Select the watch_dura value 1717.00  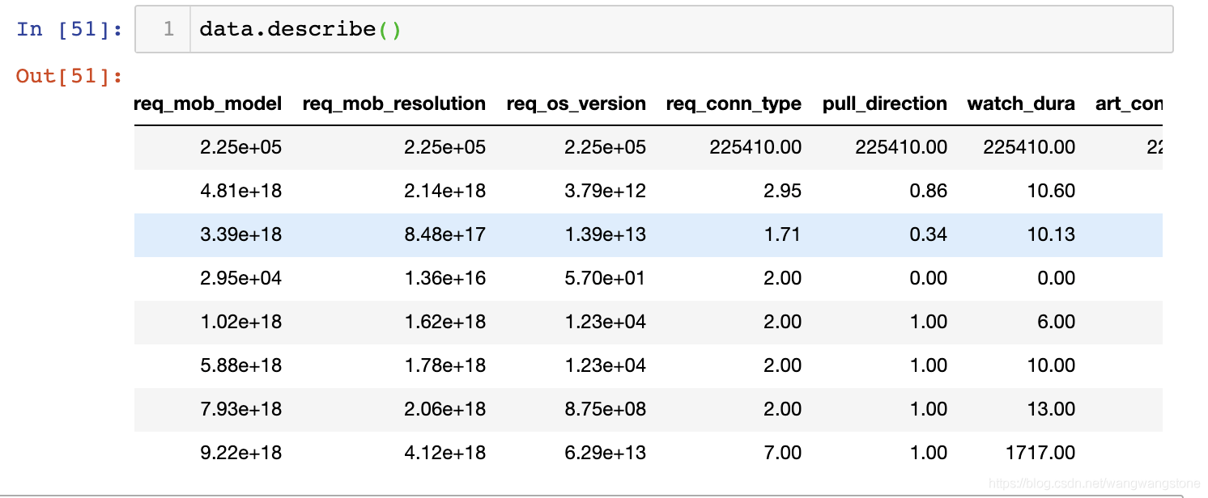(x=1040, y=453)
